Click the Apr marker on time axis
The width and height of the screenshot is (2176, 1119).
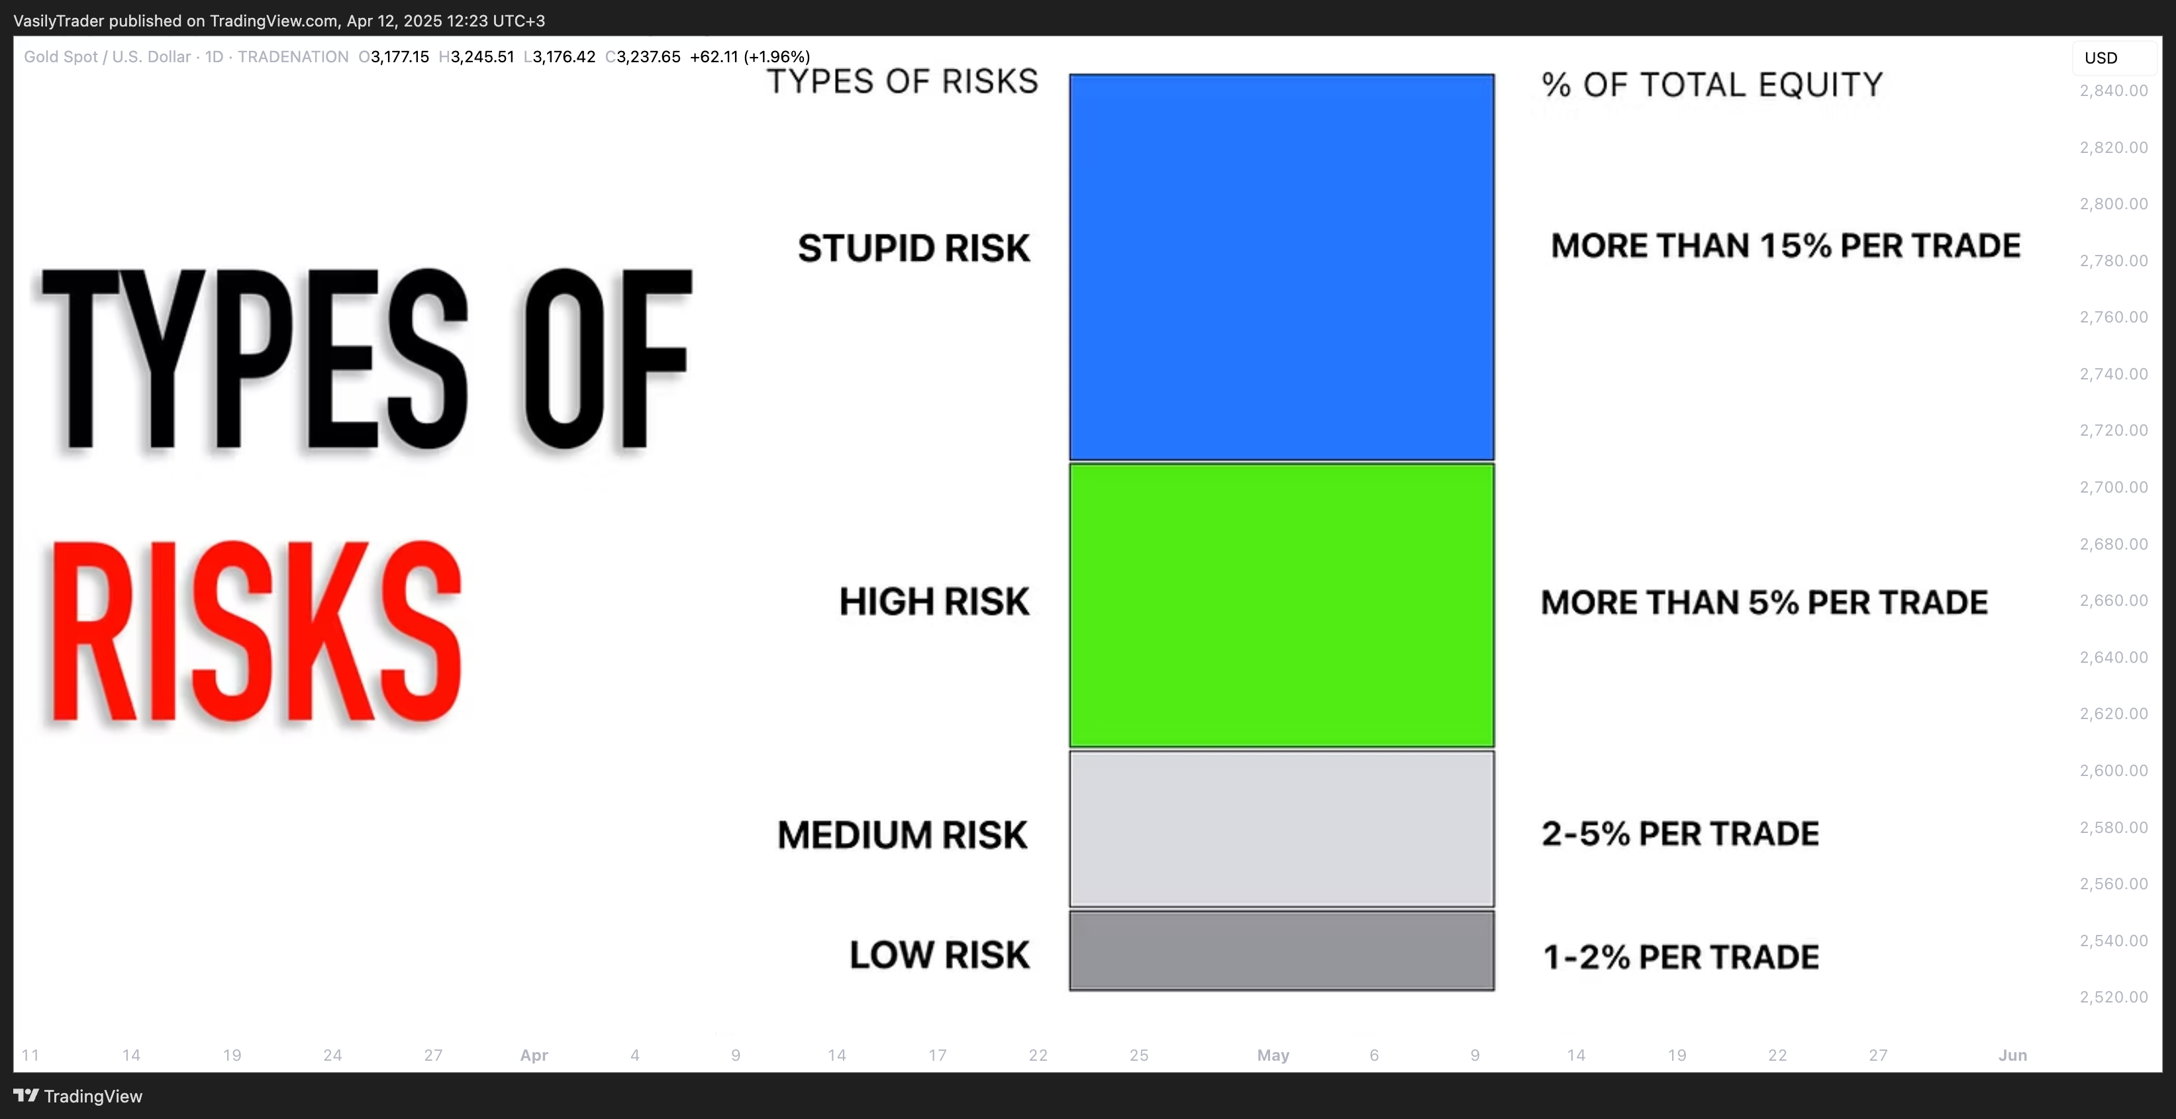pyautogui.click(x=534, y=1055)
